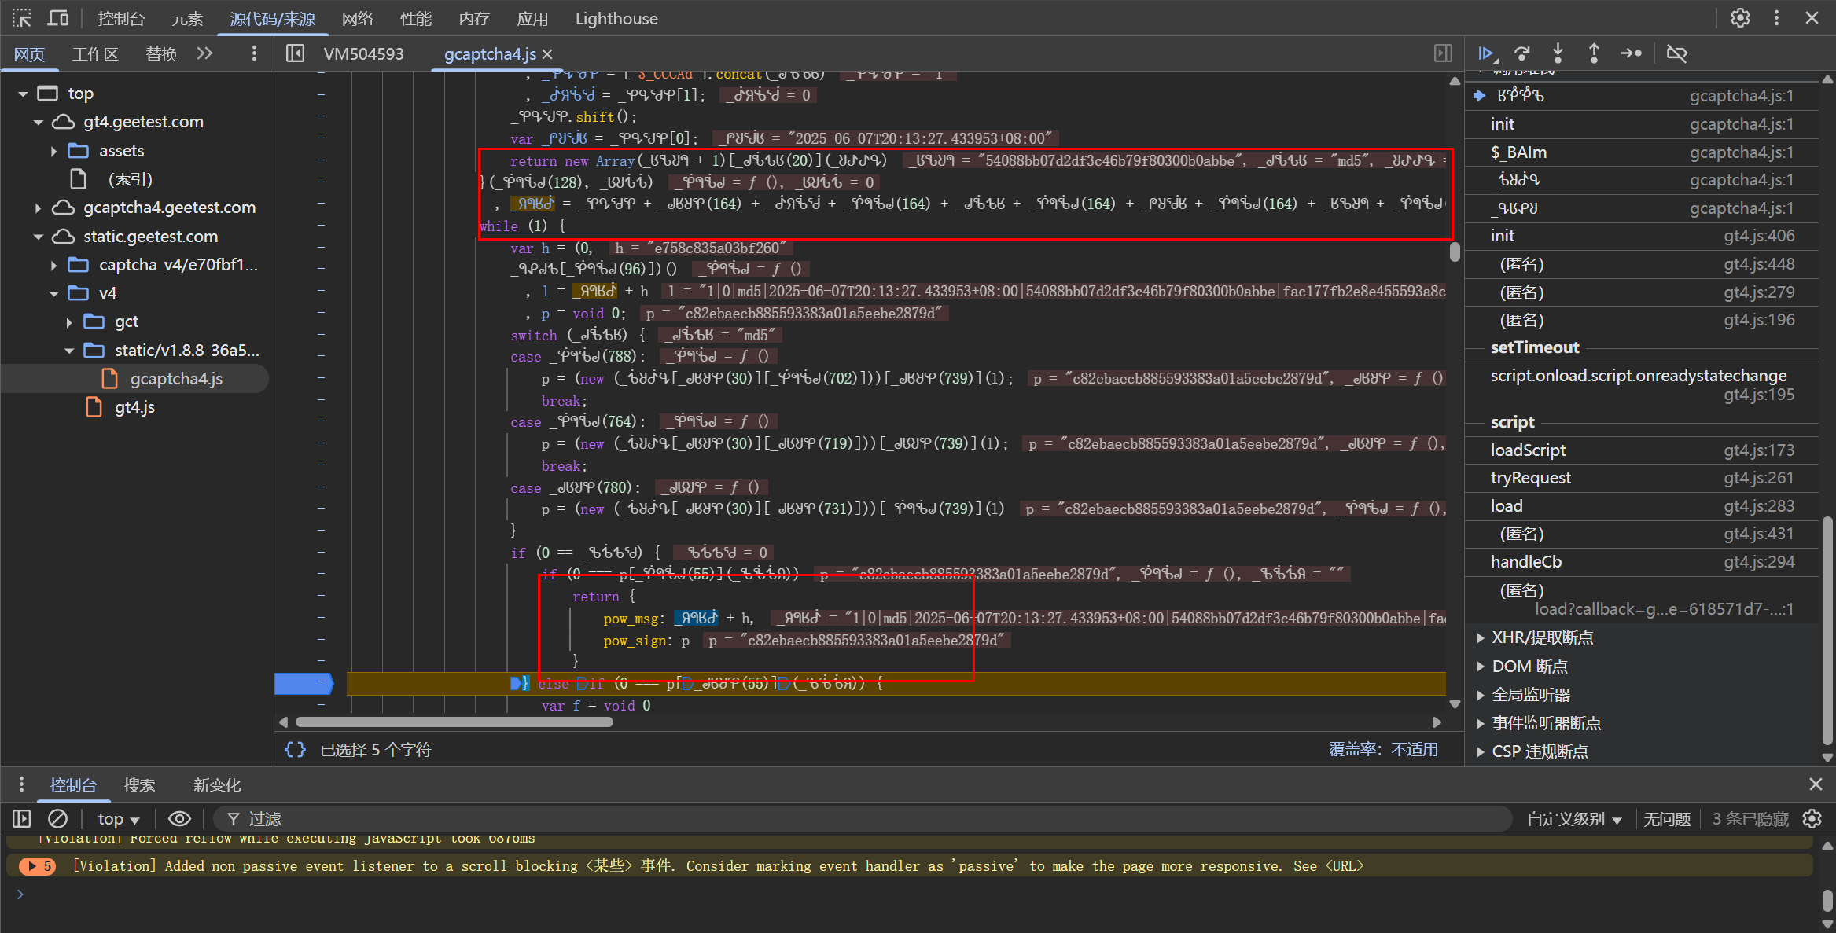Image resolution: width=1836 pixels, height=933 pixels.
Task: Select the (索引) file in navigator
Action: (x=130, y=179)
